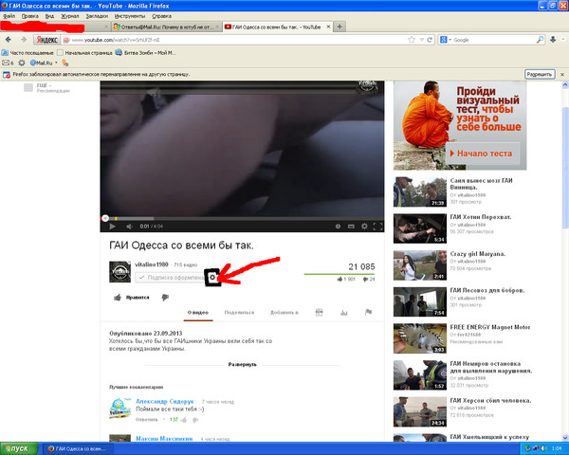The height and width of the screenshot is (455, 569).
Task: Open Максим Максимкин commenter profile
Action: point(164,438)
